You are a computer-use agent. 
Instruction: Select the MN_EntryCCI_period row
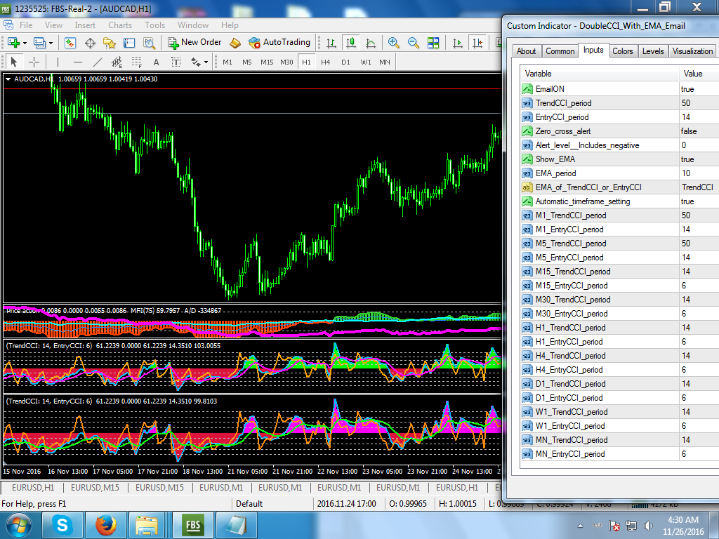click(619, 454)
